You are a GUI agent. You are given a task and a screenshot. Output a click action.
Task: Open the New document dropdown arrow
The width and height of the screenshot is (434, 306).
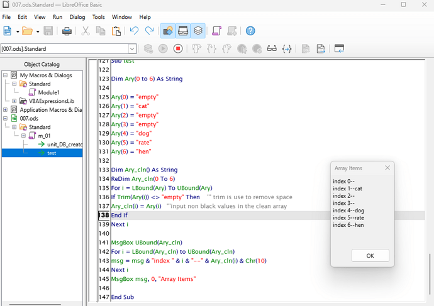(x=18, y=31)
